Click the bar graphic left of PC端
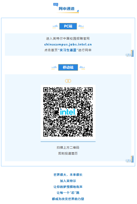137x204 pixels. 55,26
